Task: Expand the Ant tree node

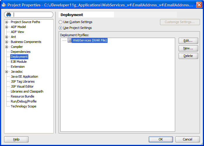Action: pyautogui.click(x=6, y=37)
